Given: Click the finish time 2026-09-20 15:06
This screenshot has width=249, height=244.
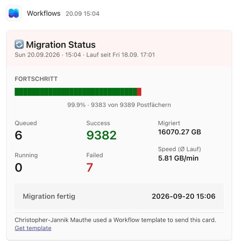Looking at the screenshot, I should 184,196.
